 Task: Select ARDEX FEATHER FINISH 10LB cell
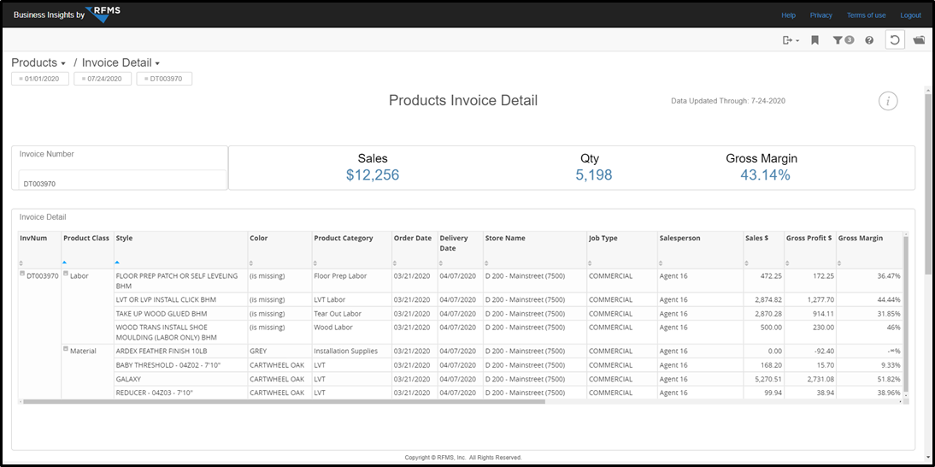pos(181,351)
